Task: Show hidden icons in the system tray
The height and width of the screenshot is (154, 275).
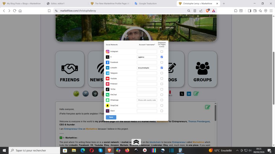Action: 237,150
